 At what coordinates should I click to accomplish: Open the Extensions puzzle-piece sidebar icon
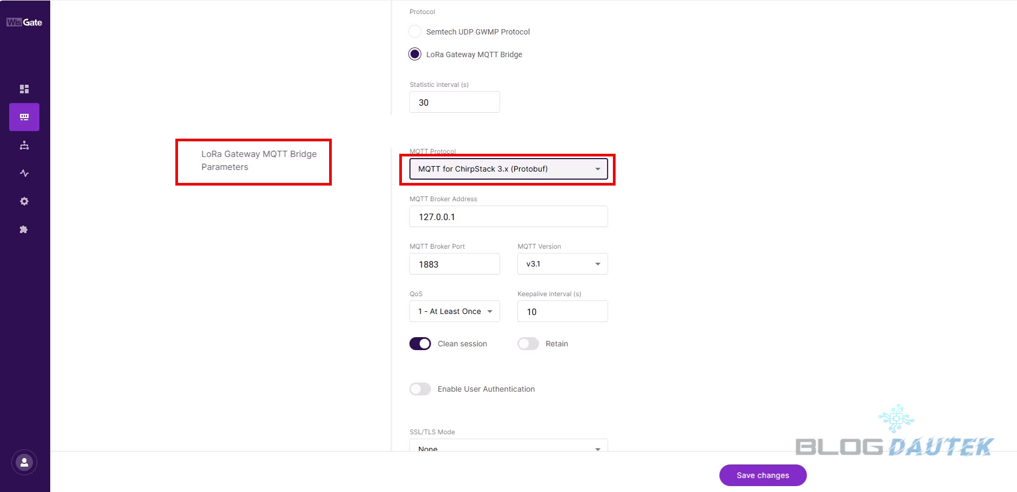pyautogui.click(x=24, y=229)
